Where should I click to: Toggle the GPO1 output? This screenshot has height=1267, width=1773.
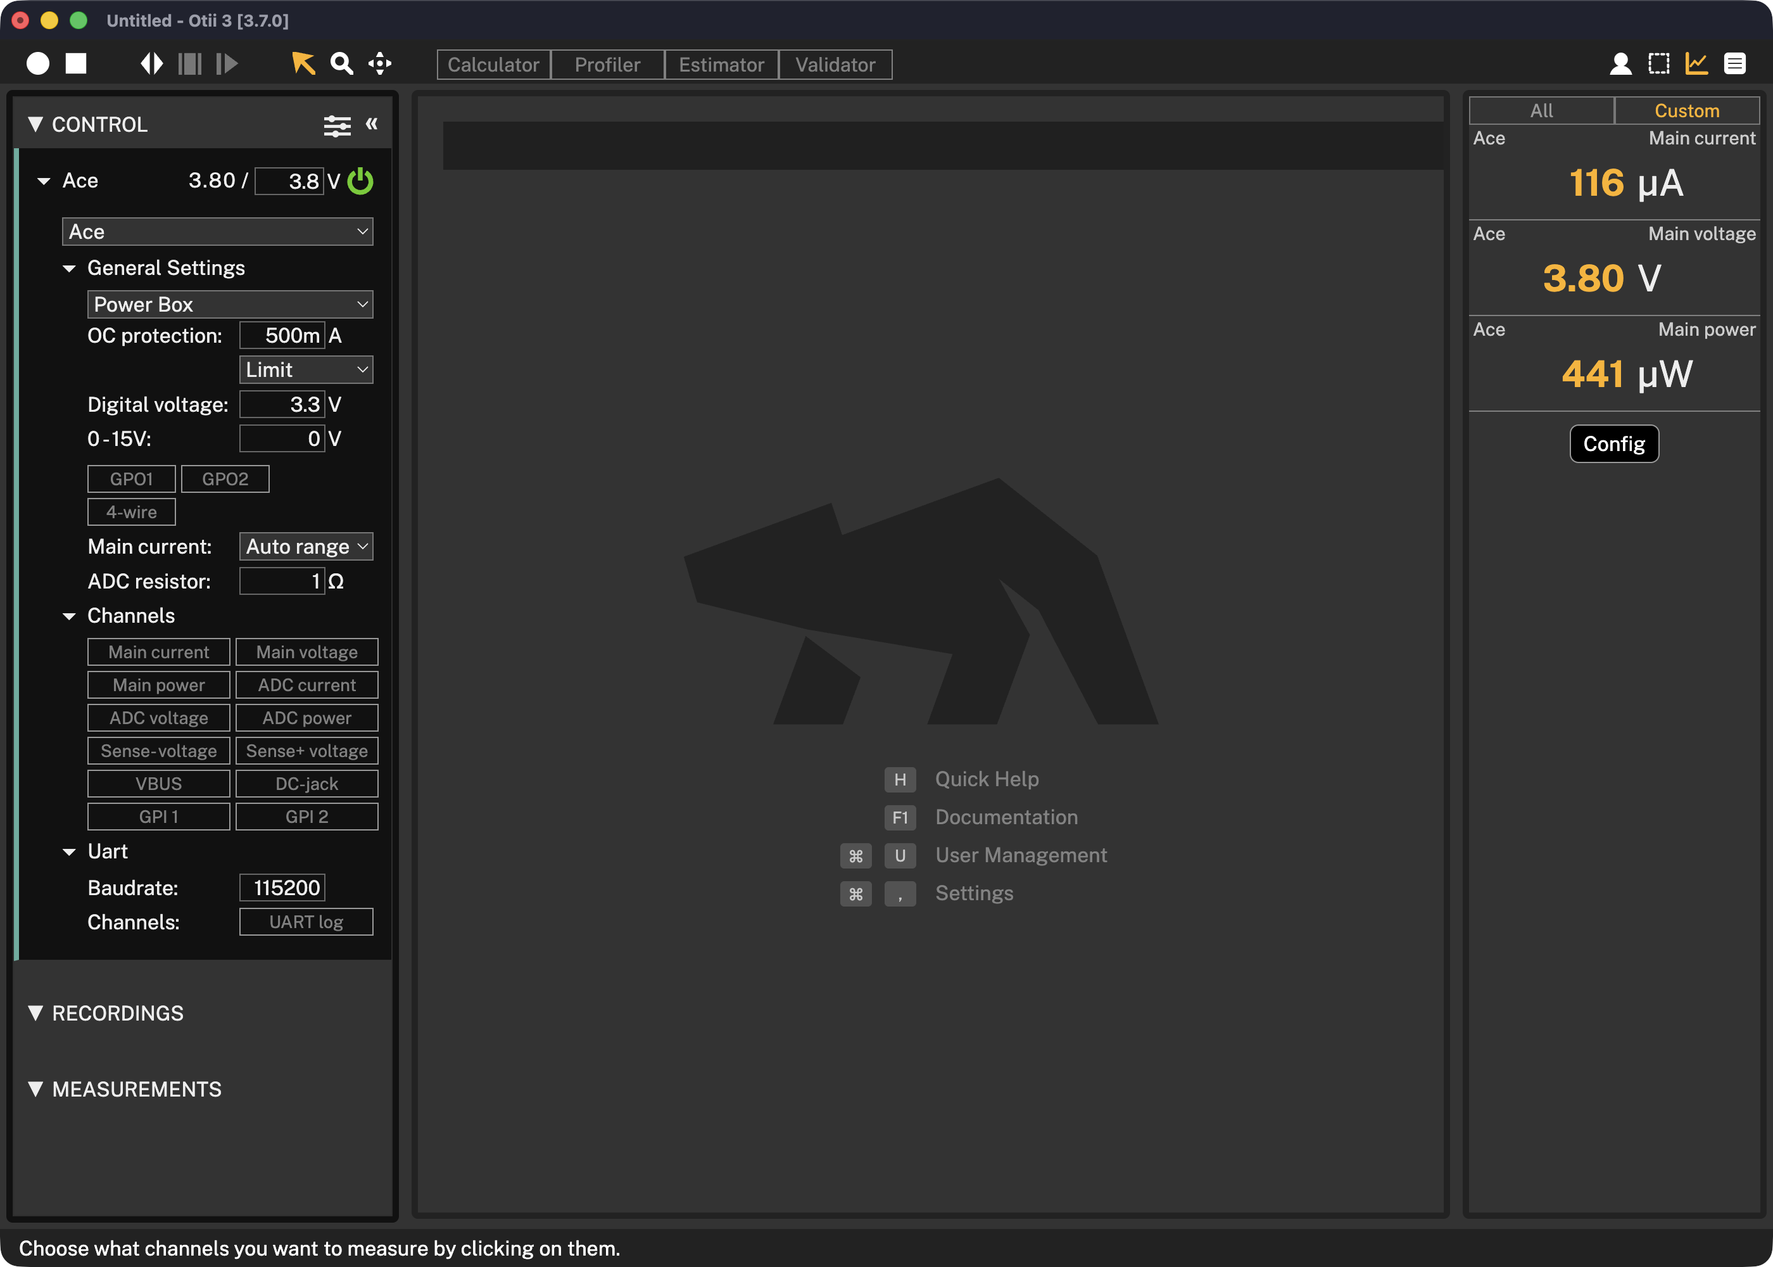(x=132, y=479)
